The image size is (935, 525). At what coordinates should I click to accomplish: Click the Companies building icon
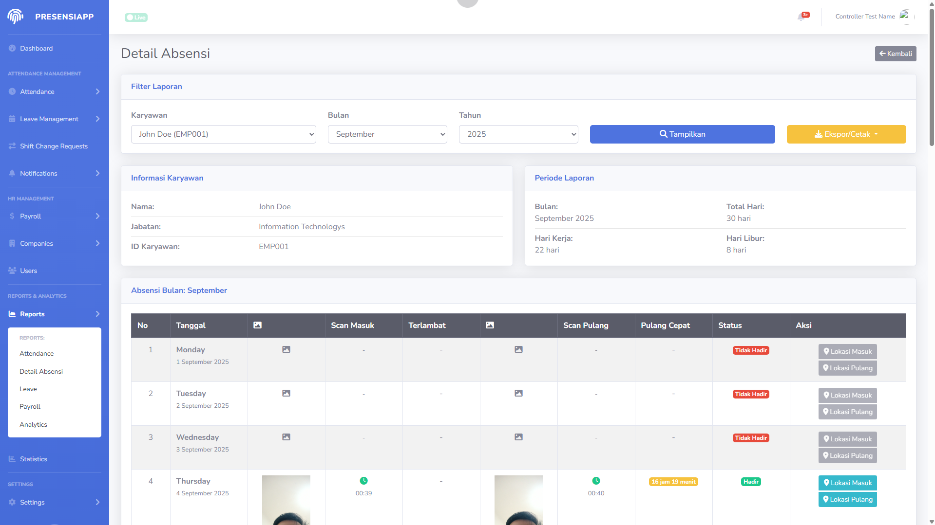[x=12, y=243]
